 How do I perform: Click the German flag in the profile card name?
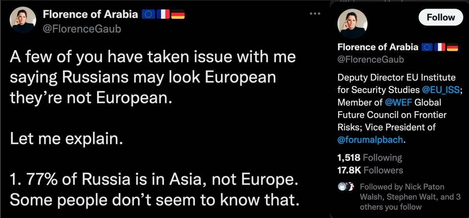tap(452, 47)
